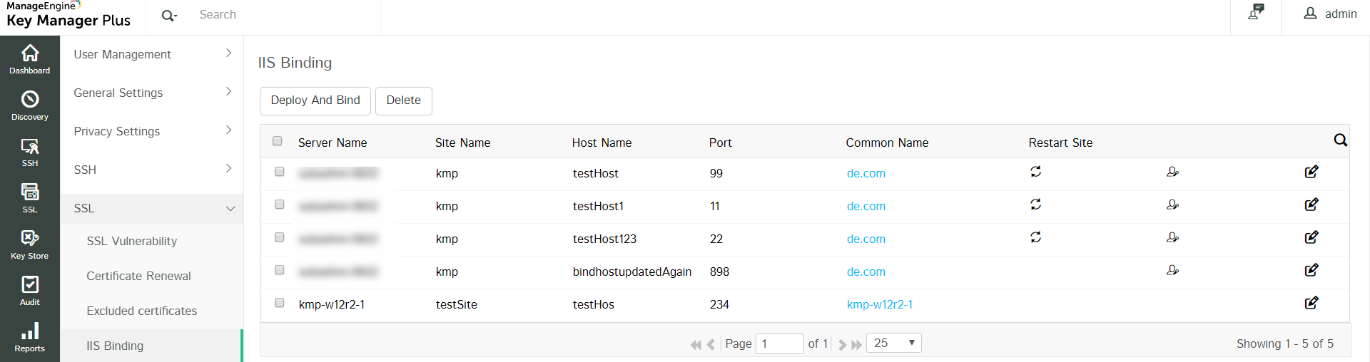Select SSL Vulnerability in the sidebar
The width and height of the screenshot is (1370, 362).
[132, 241]
